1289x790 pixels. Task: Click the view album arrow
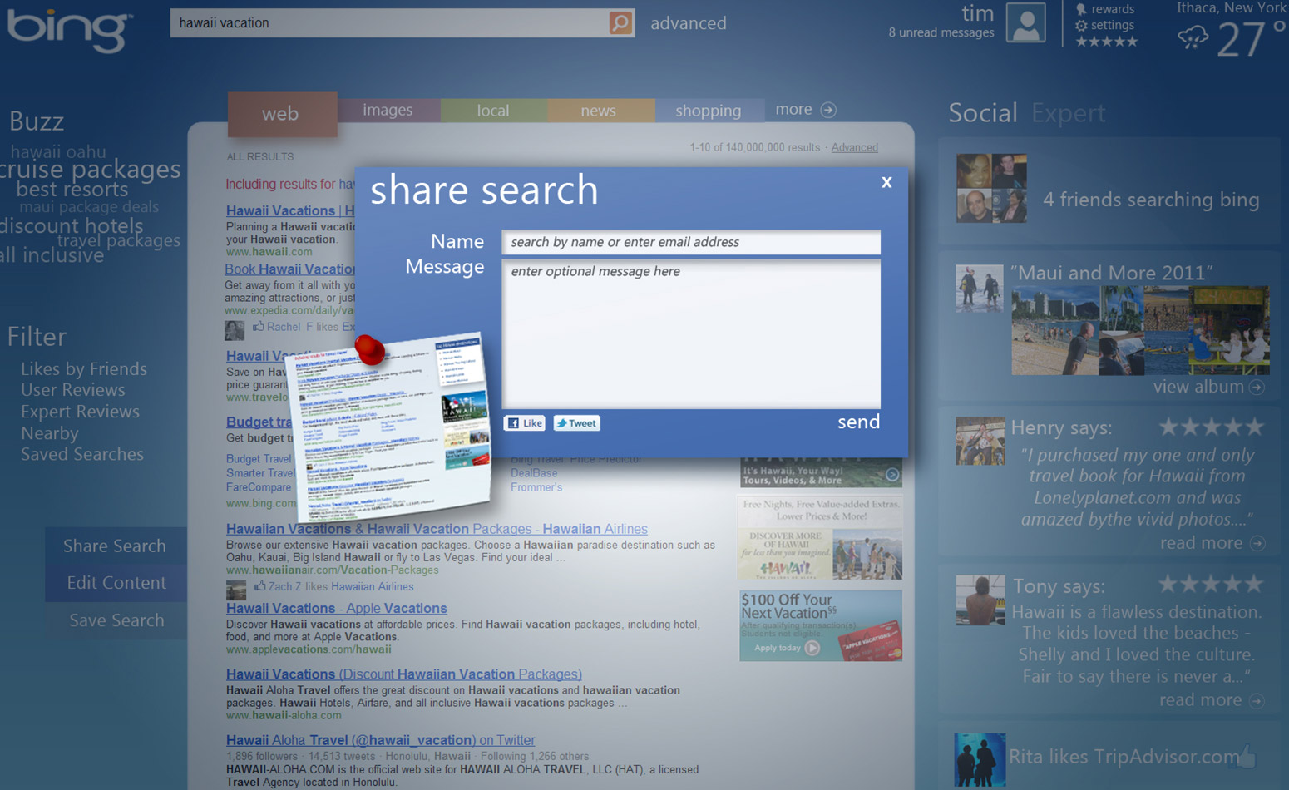[1257, 387]
